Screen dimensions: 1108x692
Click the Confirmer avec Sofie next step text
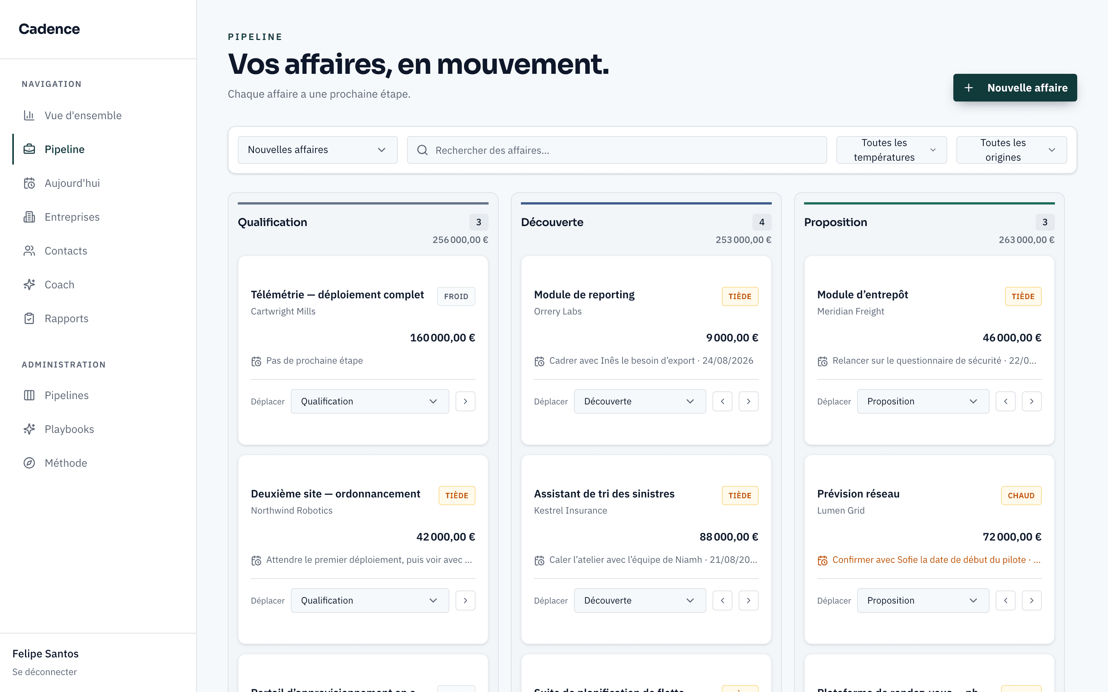(x=936, y=560)
